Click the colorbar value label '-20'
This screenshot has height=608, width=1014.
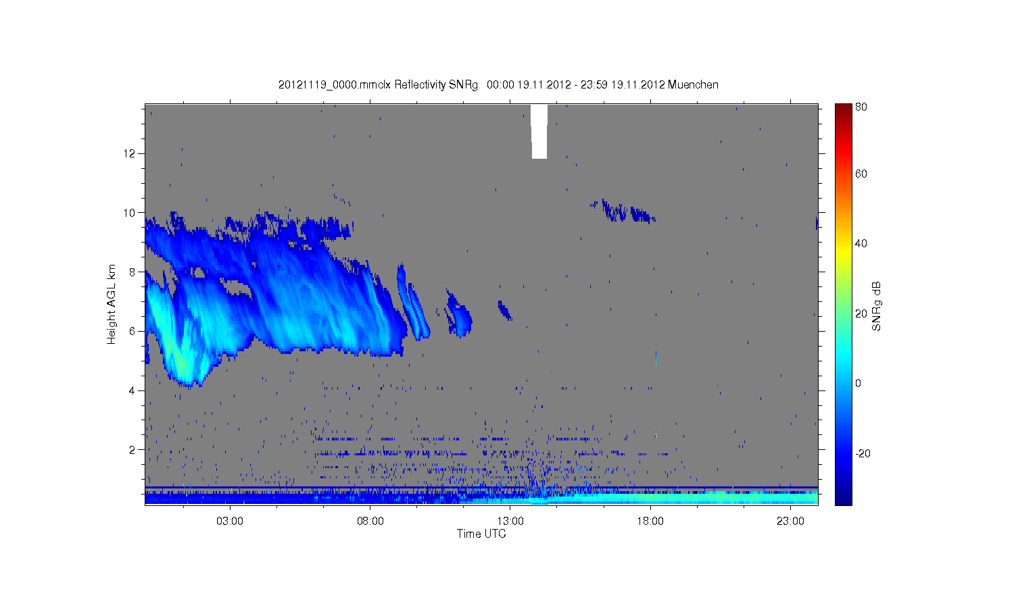[x=863, y=453]
